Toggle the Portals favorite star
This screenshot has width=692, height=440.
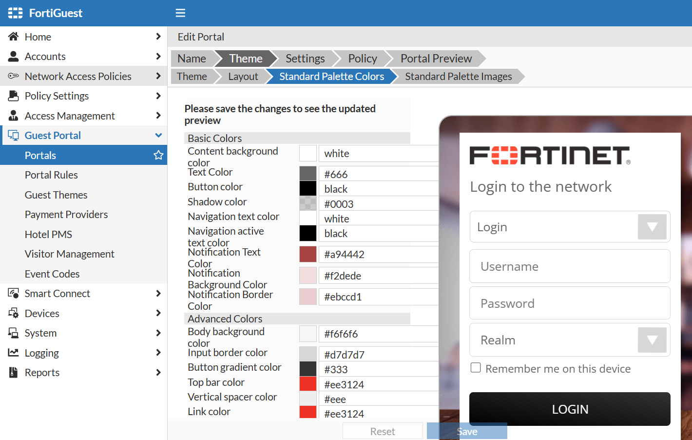[x=158, y=155]
